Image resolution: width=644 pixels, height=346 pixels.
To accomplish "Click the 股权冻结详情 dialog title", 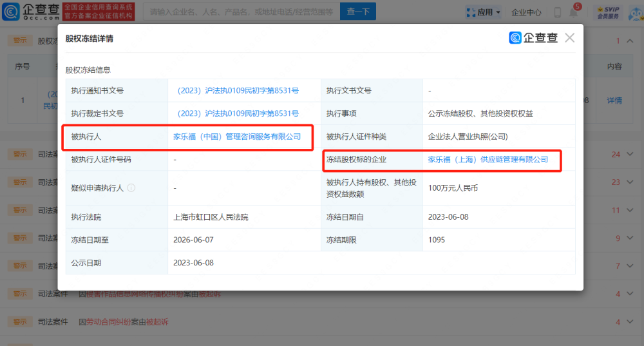I will pos(89,39).
